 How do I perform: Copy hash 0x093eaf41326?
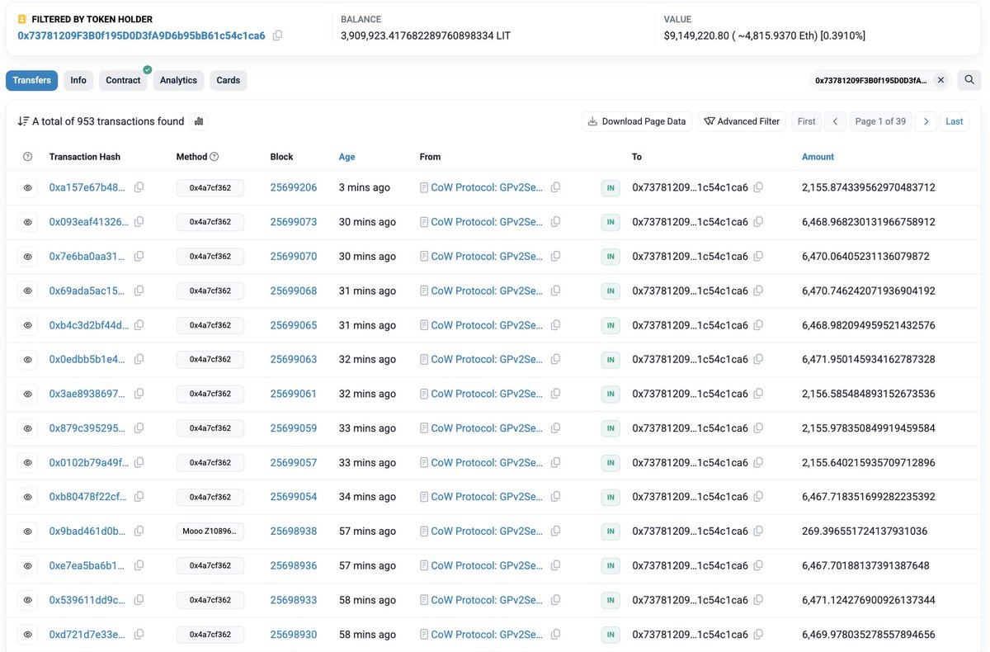click(x=139, y=222)
